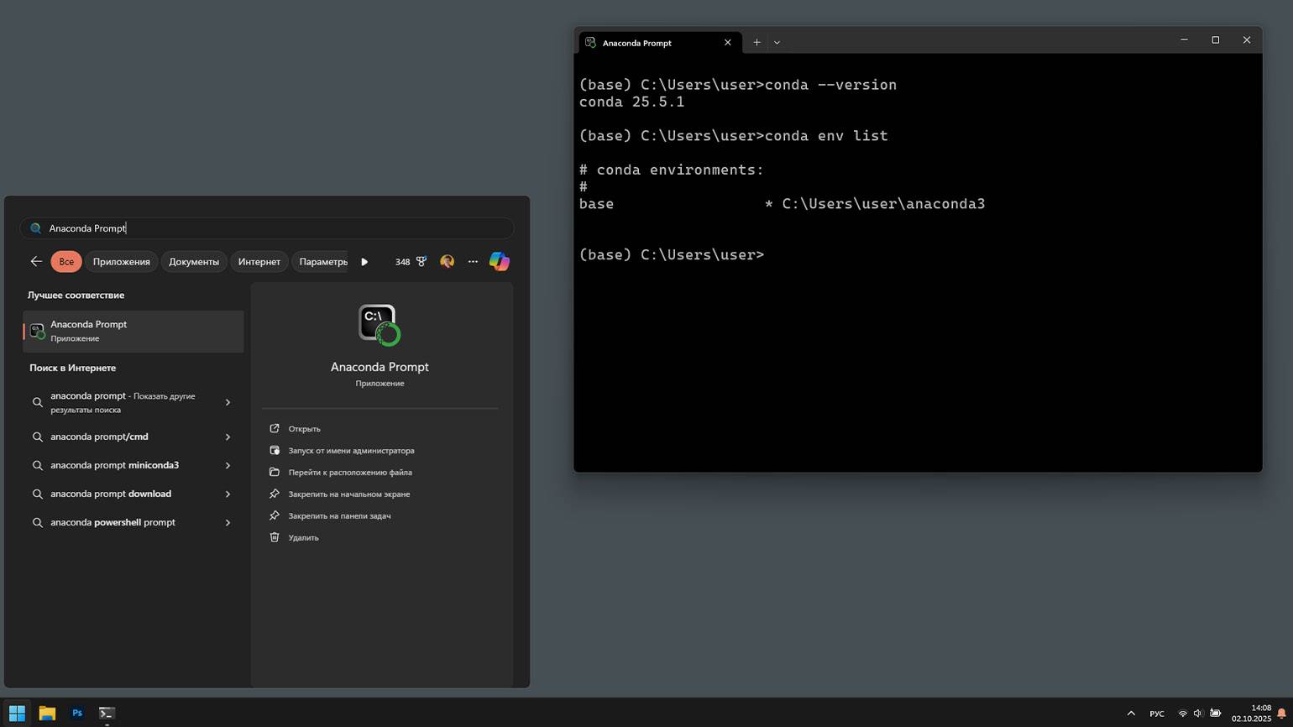Click the terminal icon in taskbar

107,713
